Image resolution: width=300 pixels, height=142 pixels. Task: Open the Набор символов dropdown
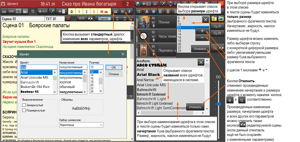(81, 125)
